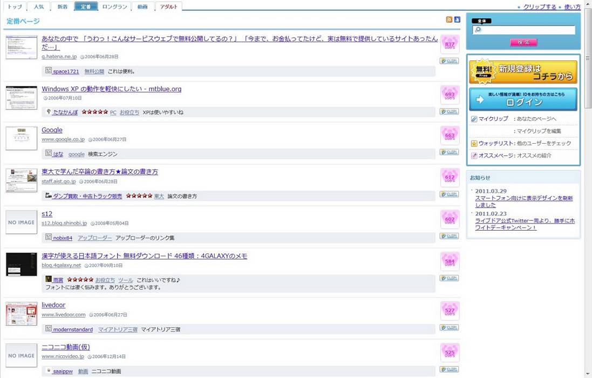Click the blue bookmark icon beside RSS
Viewport: 592px width, 378px height.
457,19
